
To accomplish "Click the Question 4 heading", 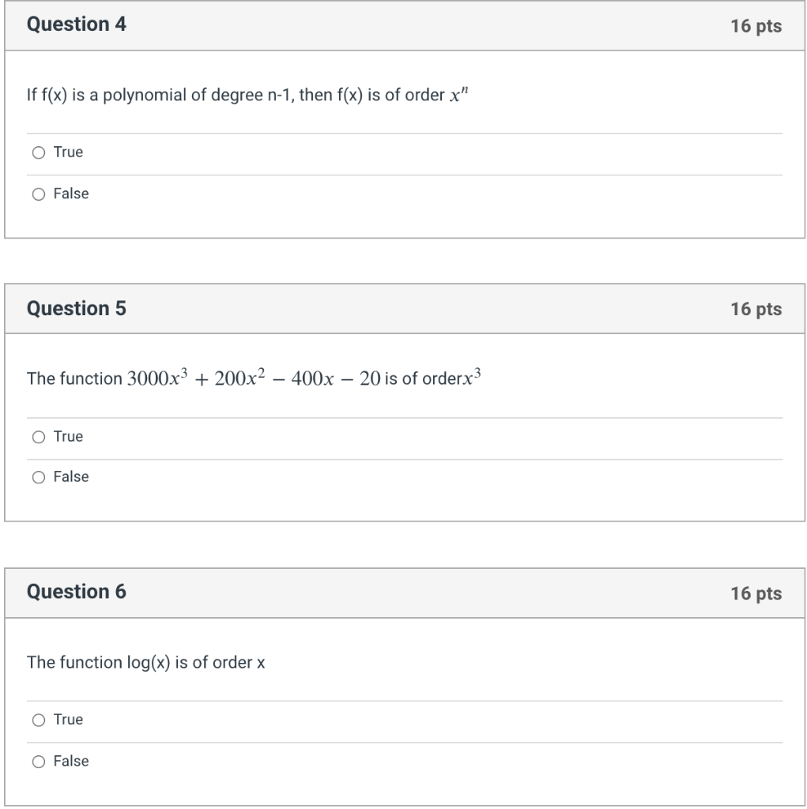I will pos(77,24).
